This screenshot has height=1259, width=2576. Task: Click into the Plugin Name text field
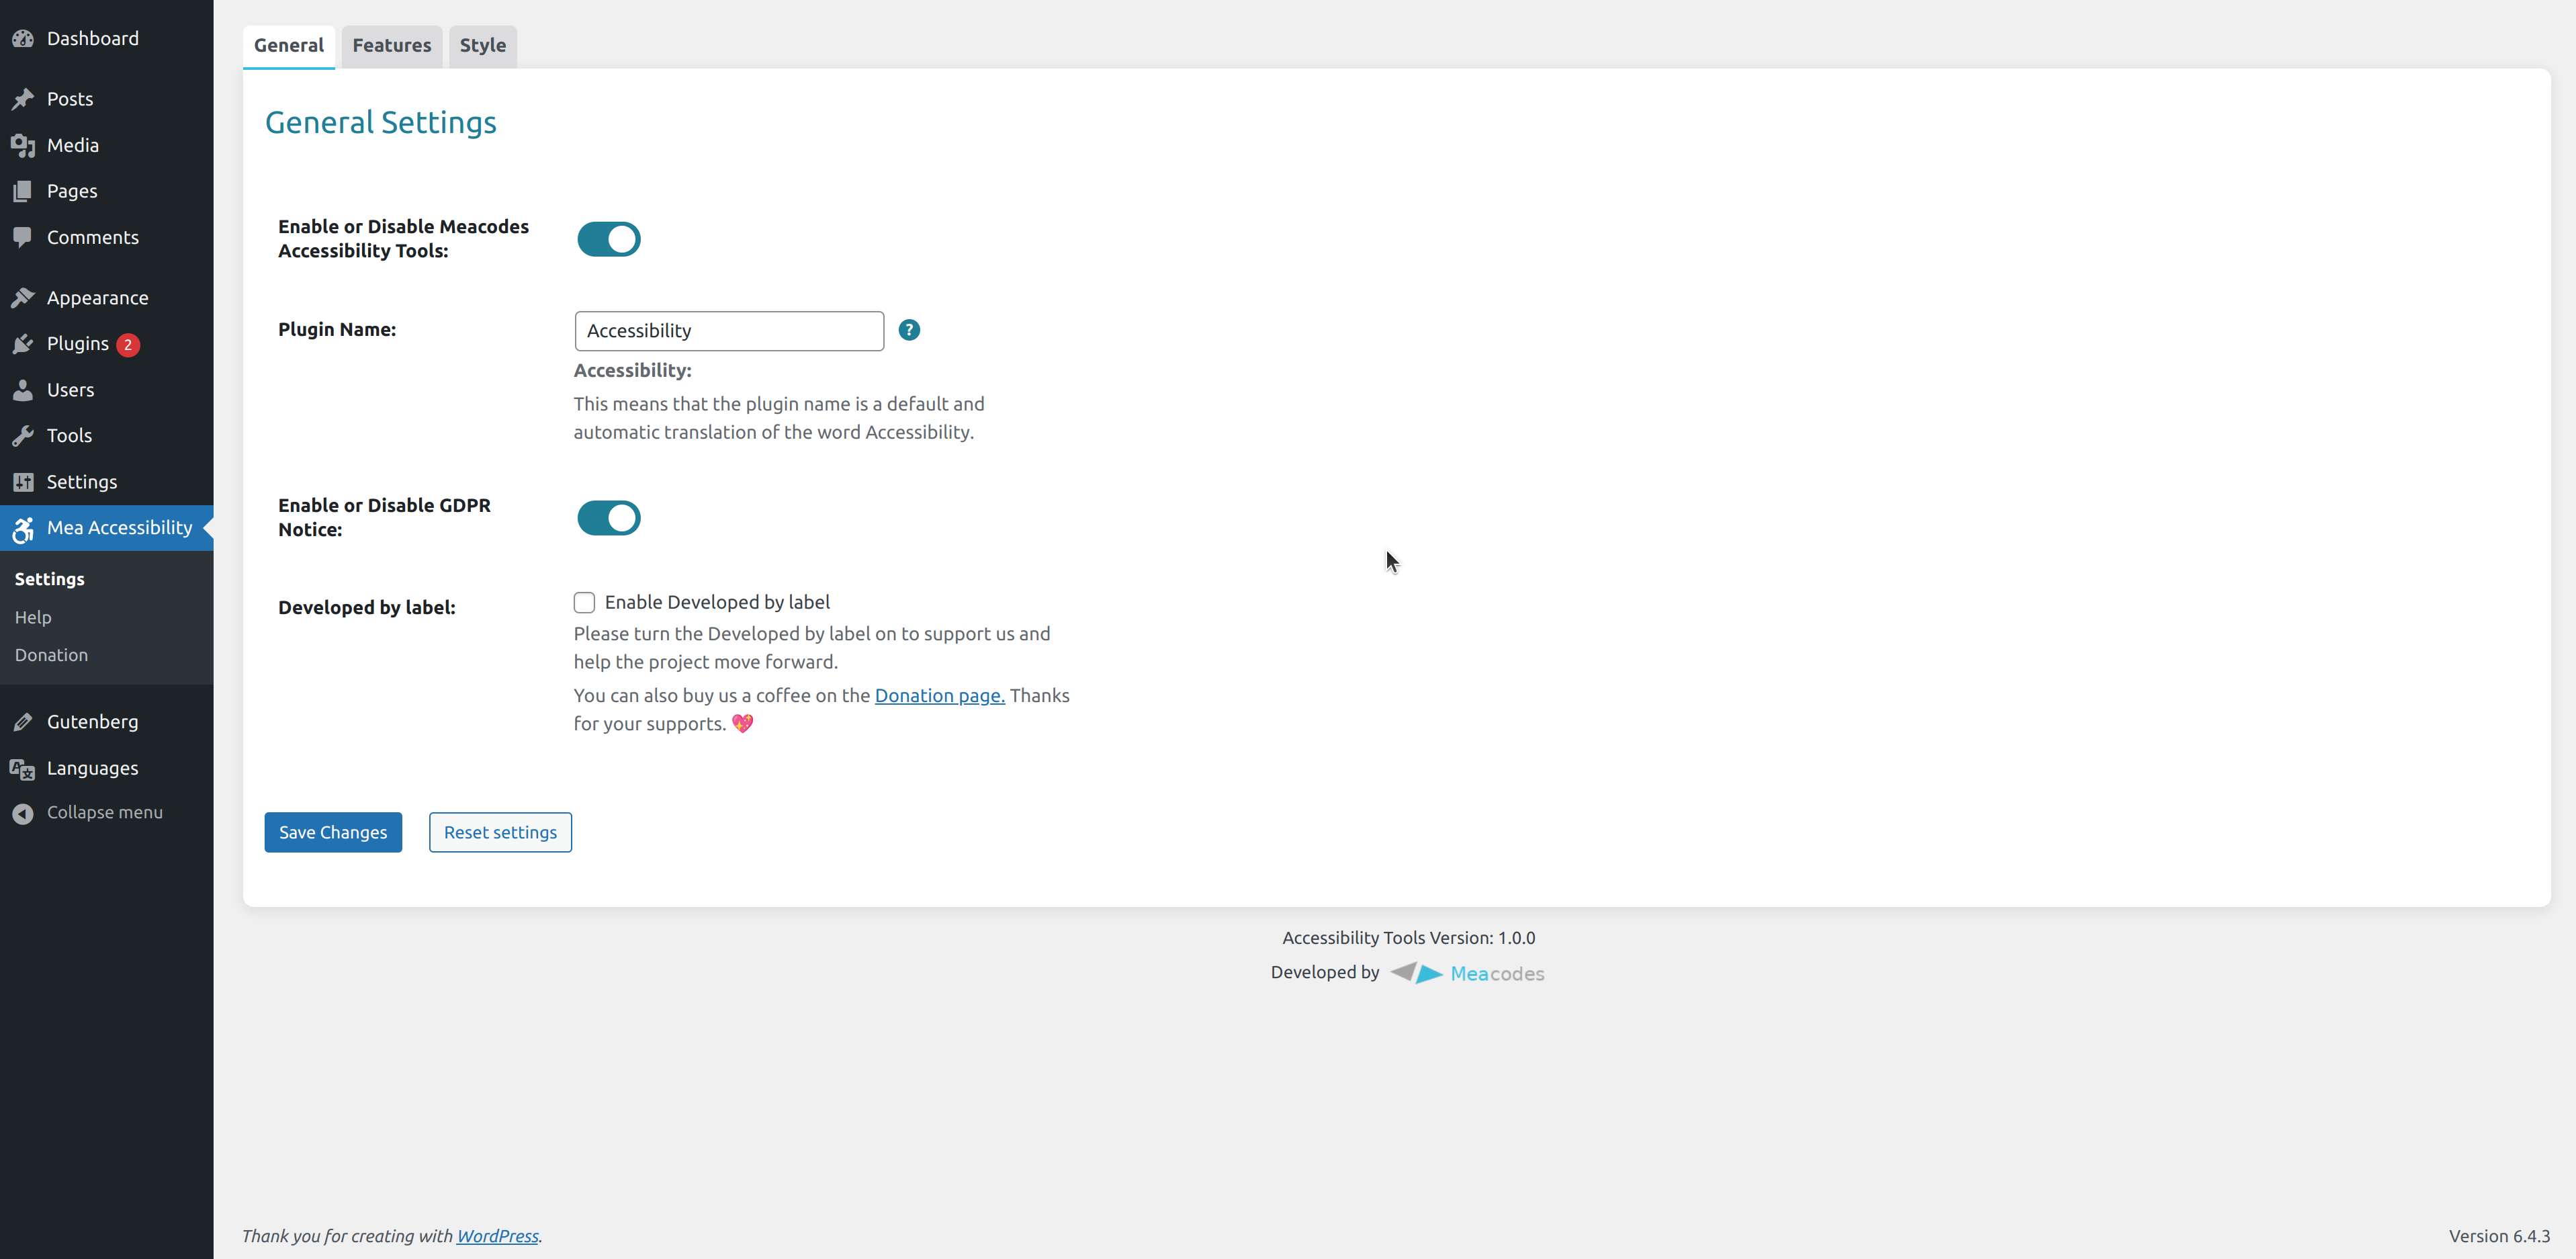coord(728,331)
